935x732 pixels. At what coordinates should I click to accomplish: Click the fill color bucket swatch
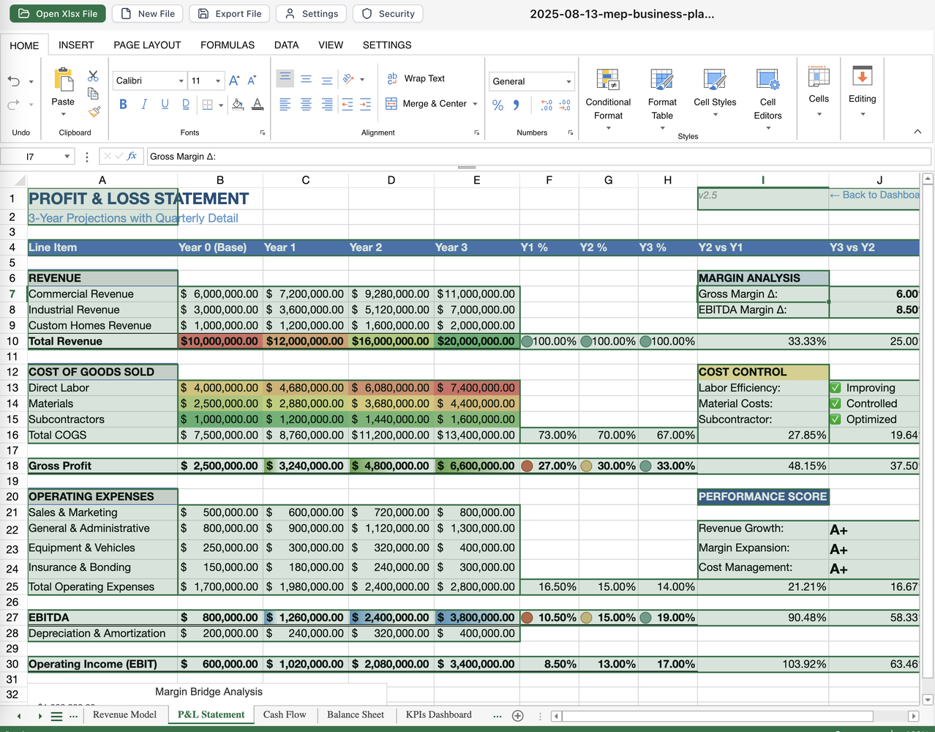point(238,105)
